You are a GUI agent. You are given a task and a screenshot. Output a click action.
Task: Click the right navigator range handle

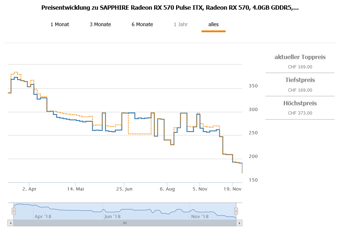[x=236, y=211]
